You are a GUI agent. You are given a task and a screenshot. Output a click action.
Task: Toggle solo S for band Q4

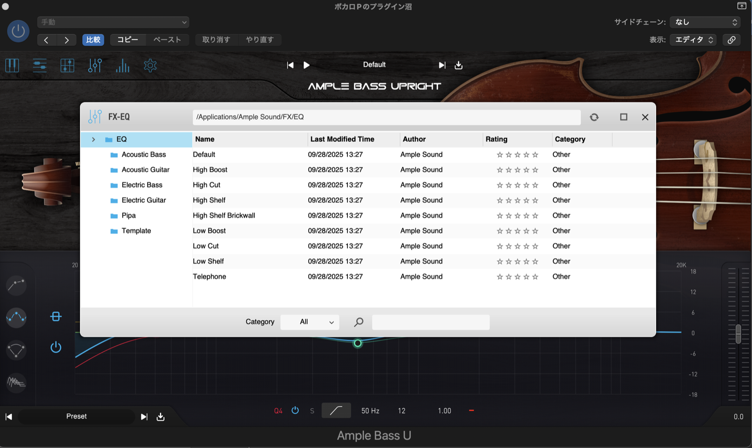312,411
